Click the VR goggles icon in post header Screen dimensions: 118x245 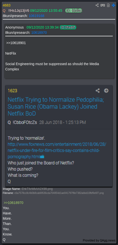tap(103, 5)
